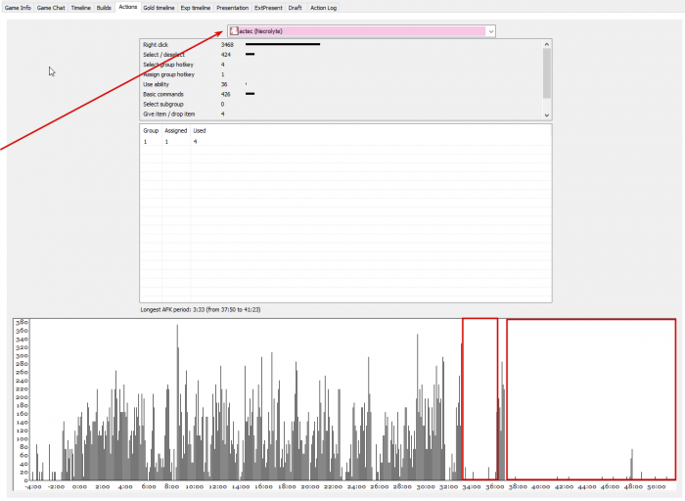Click the 48:00 mark on chart axis
This screenshot has width=685, height=501.
(x=633, y=486)
